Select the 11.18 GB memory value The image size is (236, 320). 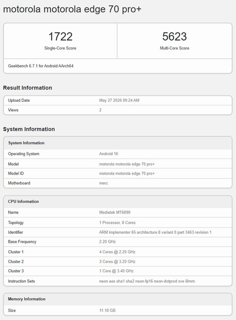pyautogui.click(x=108, y=311)
